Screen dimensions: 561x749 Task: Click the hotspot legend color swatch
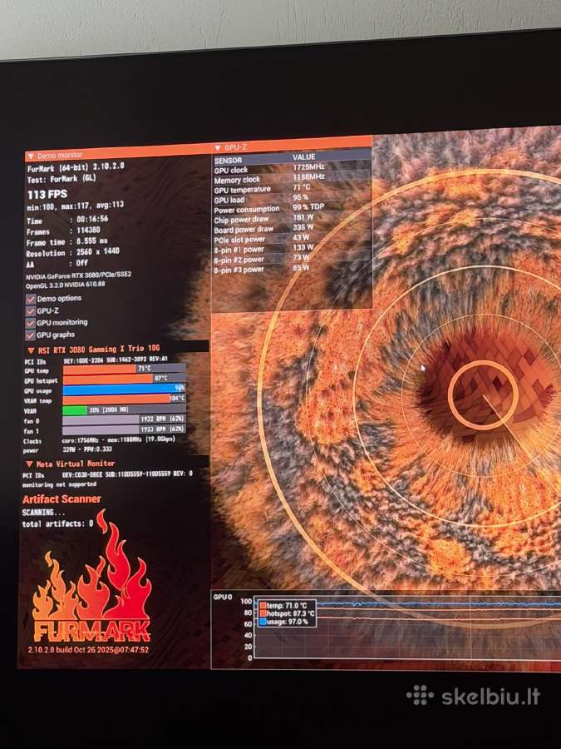[263, 613]
